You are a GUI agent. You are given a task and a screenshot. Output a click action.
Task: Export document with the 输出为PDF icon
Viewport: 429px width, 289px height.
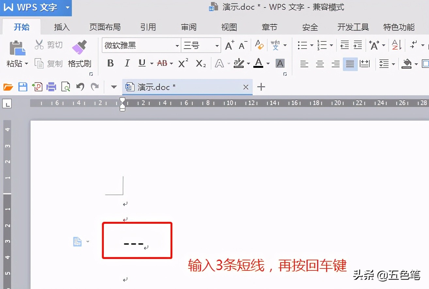click(37, 87)
